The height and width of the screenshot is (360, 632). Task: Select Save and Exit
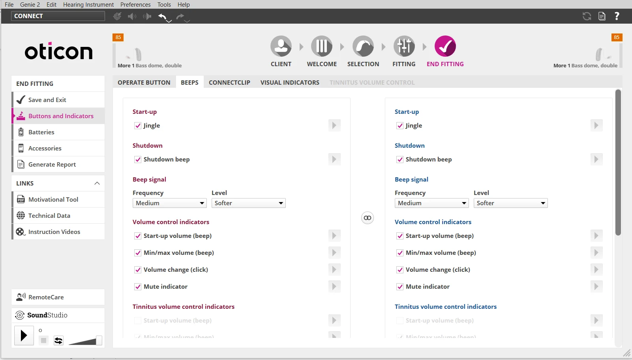pos(58,100)
